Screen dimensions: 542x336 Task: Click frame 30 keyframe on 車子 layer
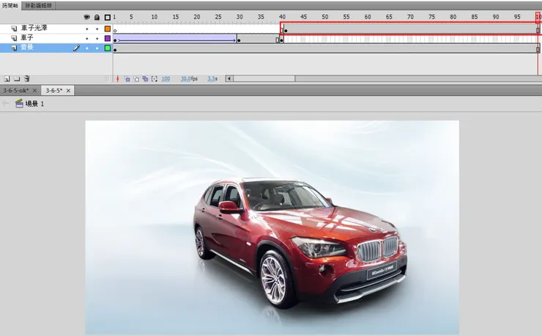(239, 39)
